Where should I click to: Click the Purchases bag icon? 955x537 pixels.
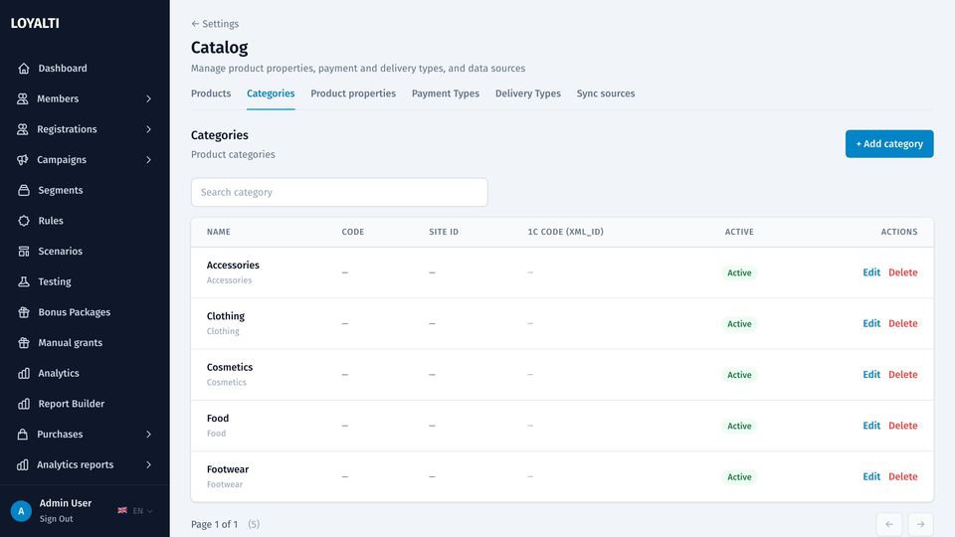point(23,435)
